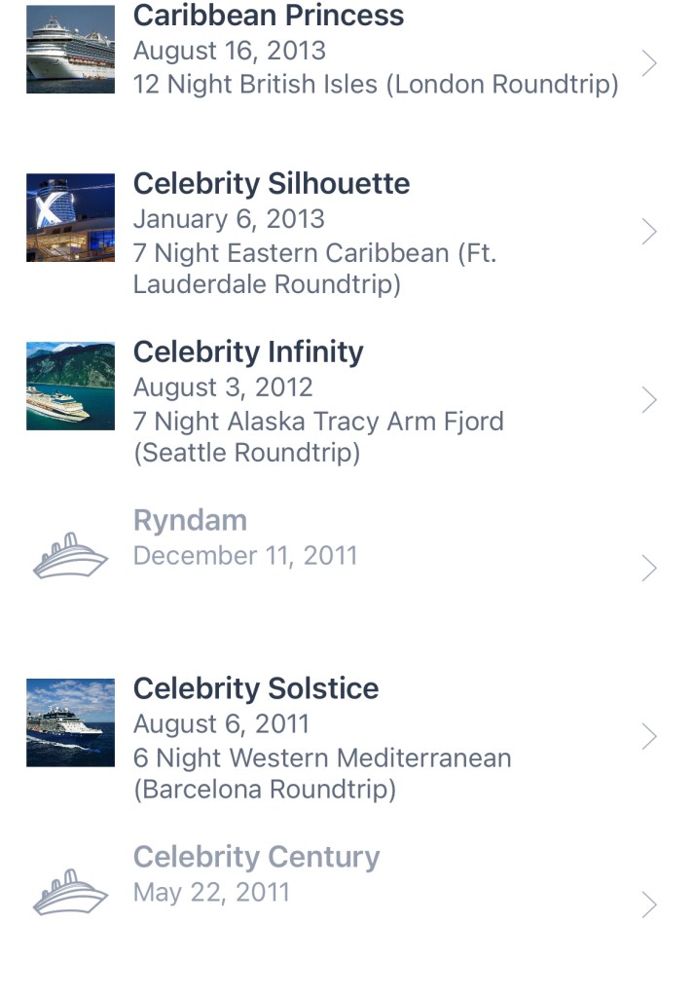Open the Celebrity Century cruise name
Viewport: 694px width, 997px height.
256,858
